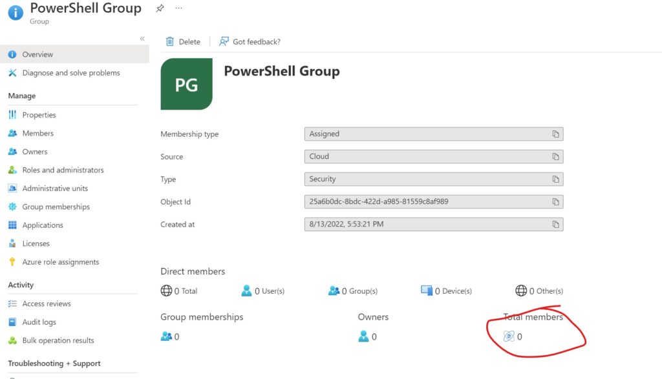Open Audit logs under Activity
Viewport: 662px width, 379px height.
coord(39,322)
